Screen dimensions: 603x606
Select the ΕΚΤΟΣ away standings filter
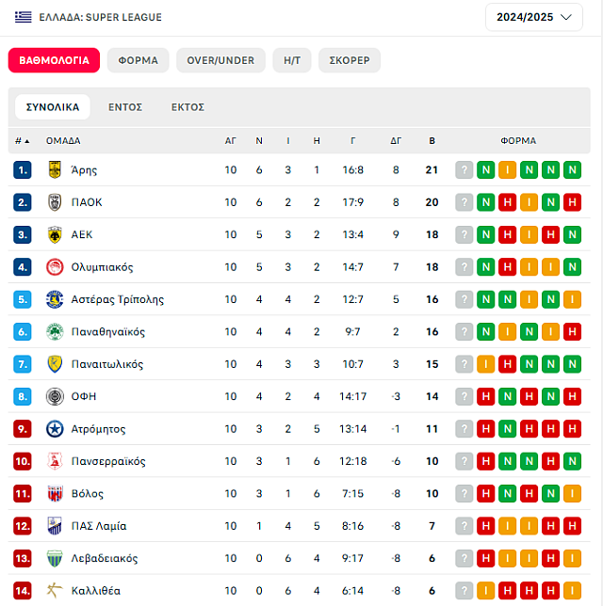click(x=187, y=107)
